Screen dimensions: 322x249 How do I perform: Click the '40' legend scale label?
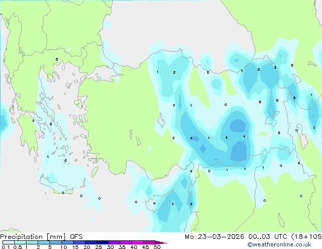[x=134, y=247]
